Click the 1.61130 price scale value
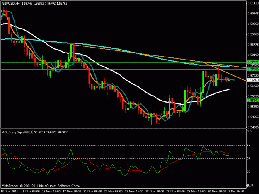 click(253, 3)
